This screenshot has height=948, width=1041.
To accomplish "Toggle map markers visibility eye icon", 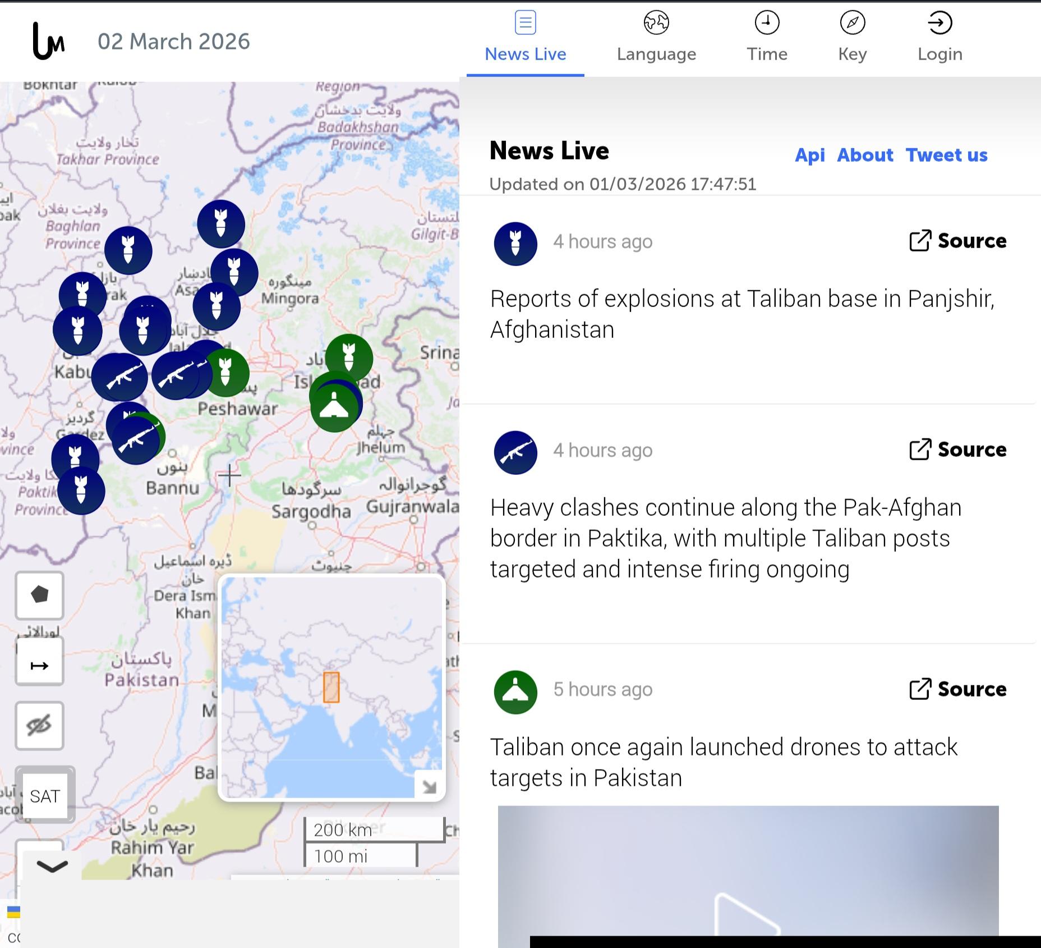I will [39, 725].
